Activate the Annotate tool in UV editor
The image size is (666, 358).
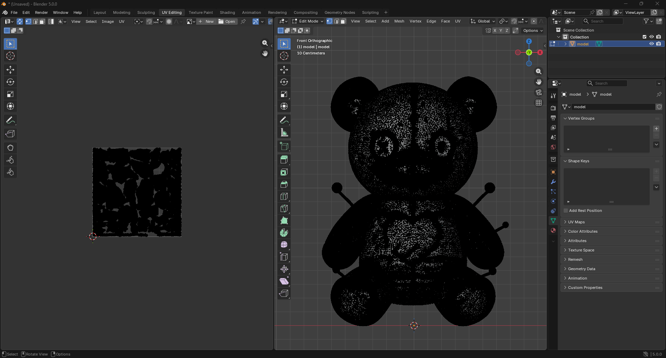click(x=10, y=120)
